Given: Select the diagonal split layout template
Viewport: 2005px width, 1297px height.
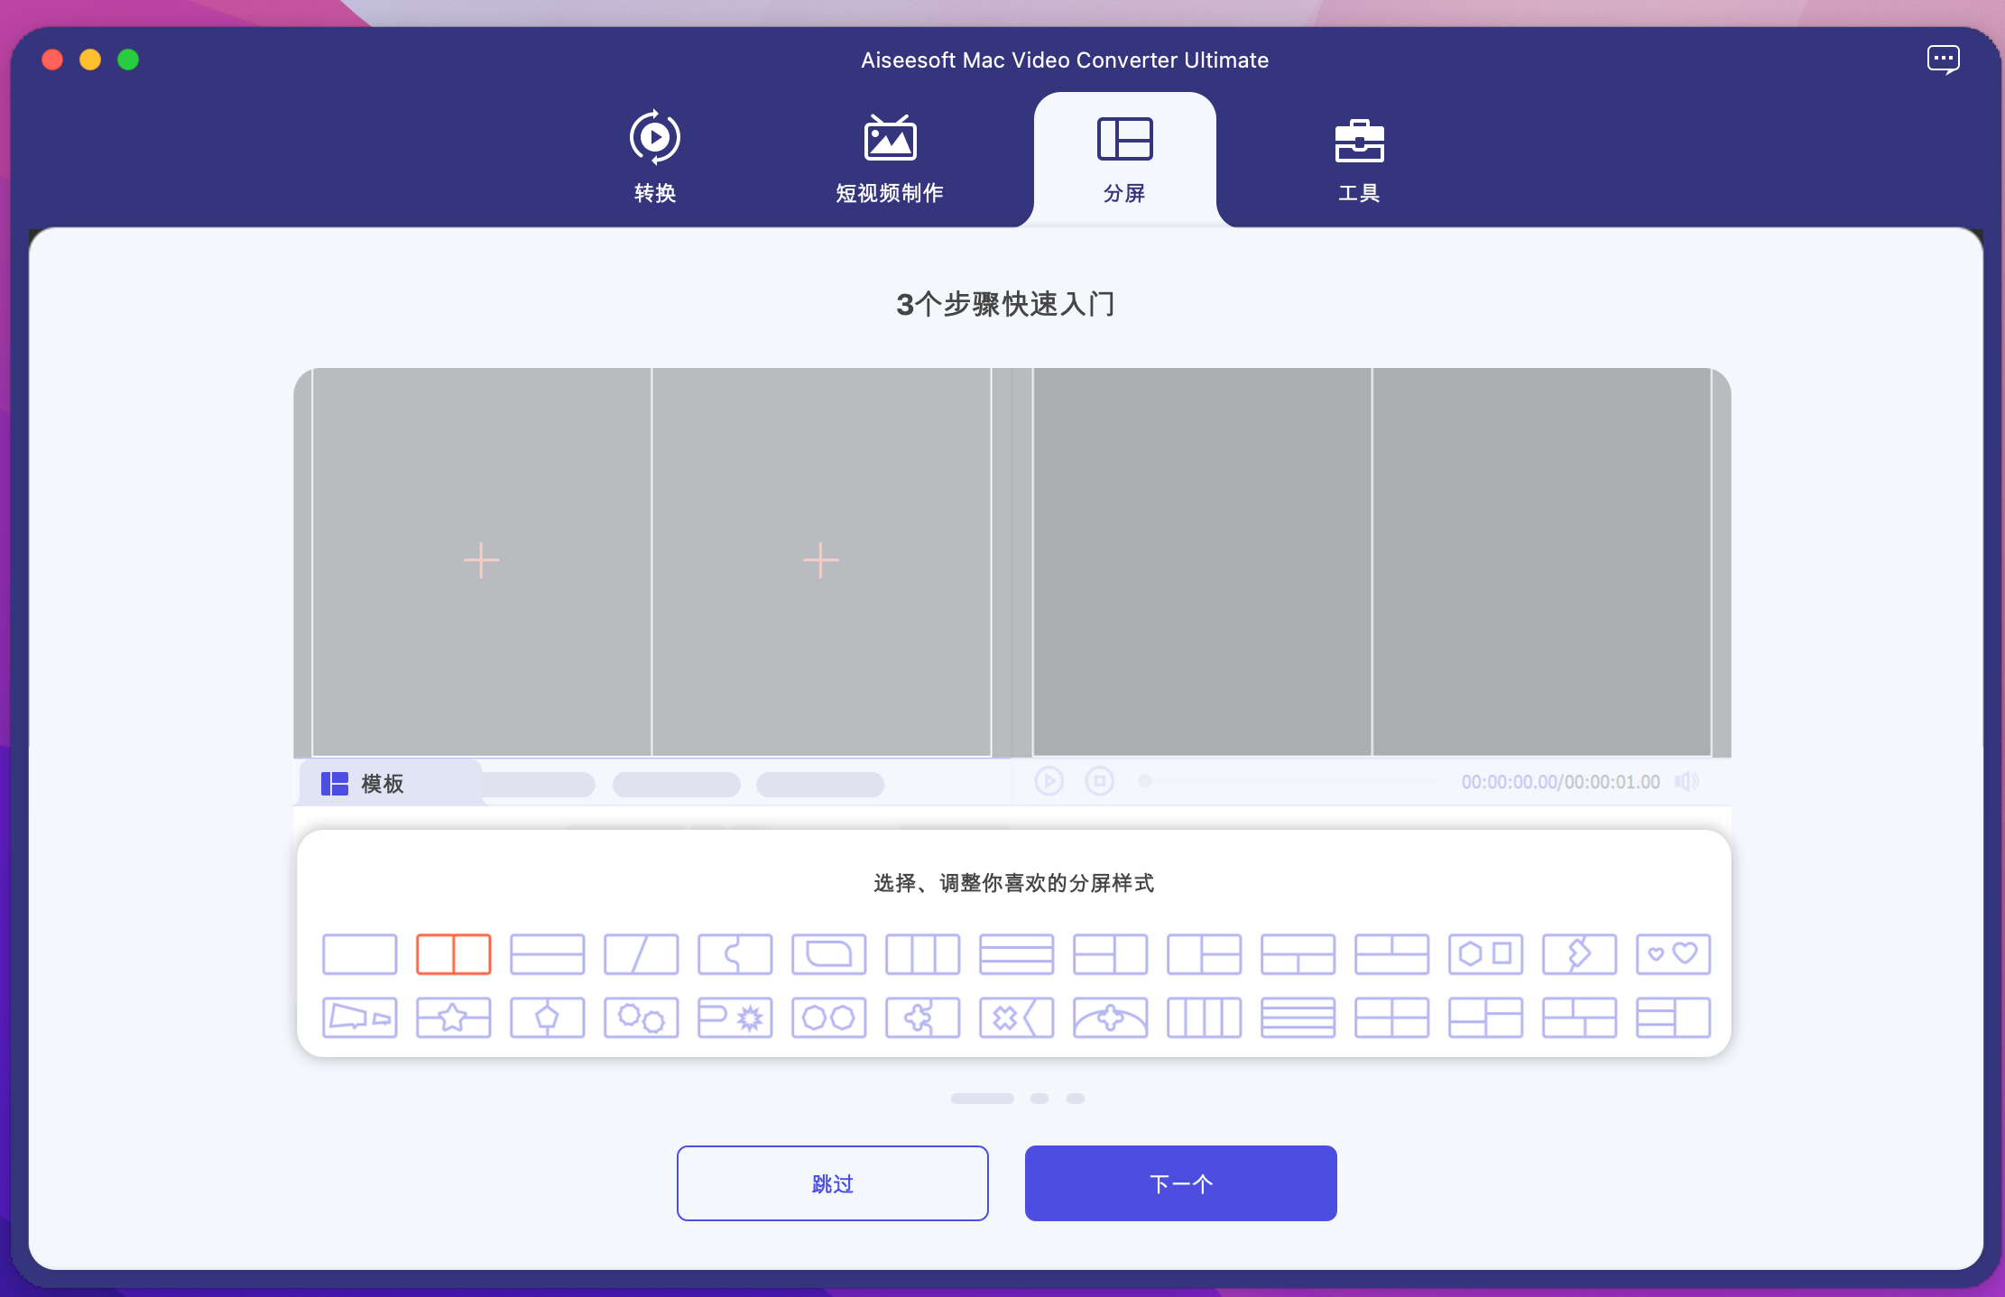Looking at the screenshot, I should coord(641,954).
